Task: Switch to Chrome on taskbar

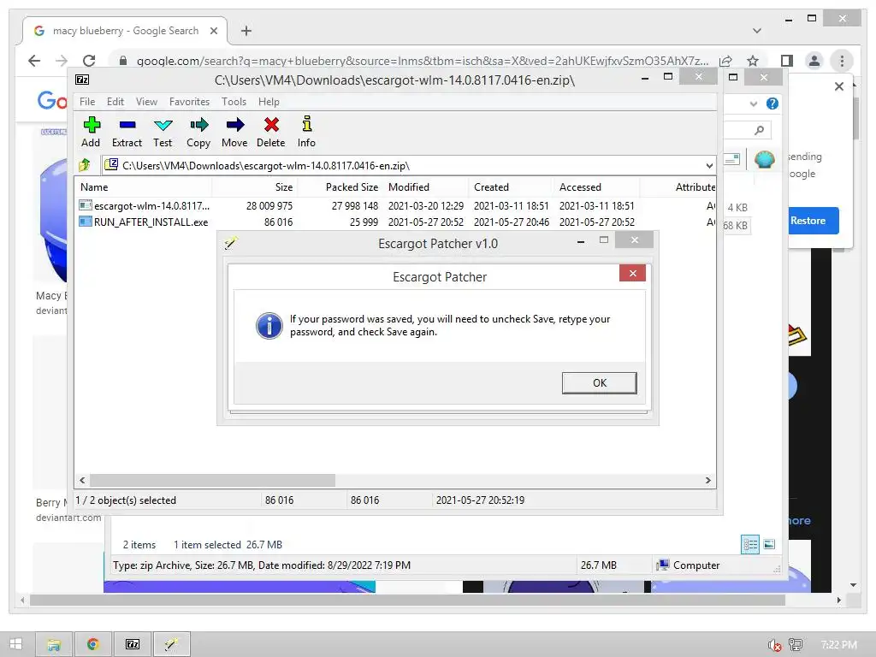Action: [93, 644]
